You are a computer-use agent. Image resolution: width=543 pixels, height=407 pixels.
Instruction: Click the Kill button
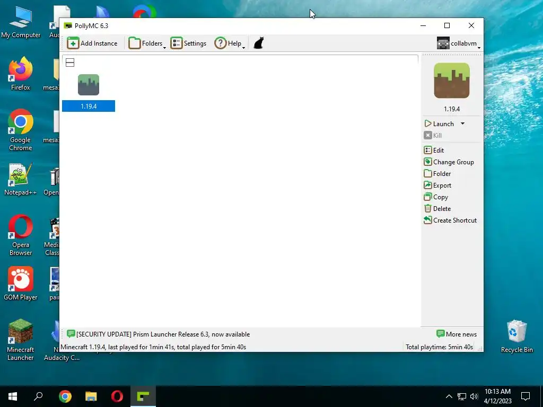click(x=433, y=135)
